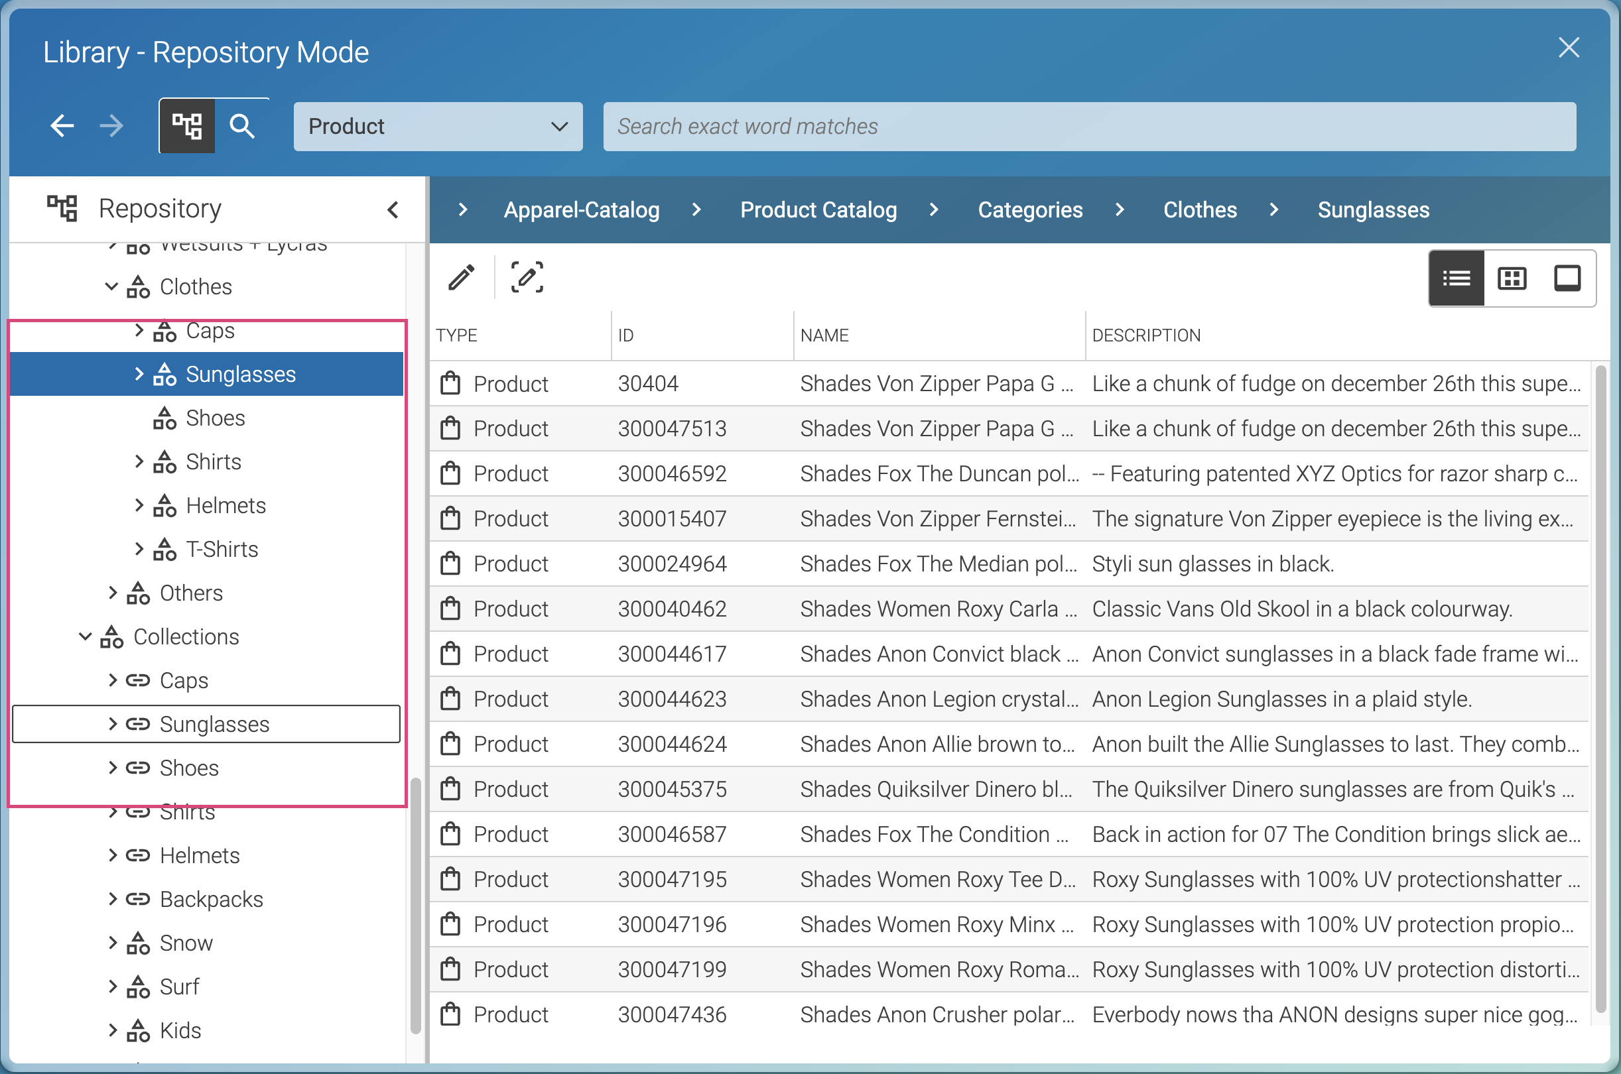This screenshot has height=1074, width=1621.
Task: Select the repository tree mode icon
Action: point(187,127)
